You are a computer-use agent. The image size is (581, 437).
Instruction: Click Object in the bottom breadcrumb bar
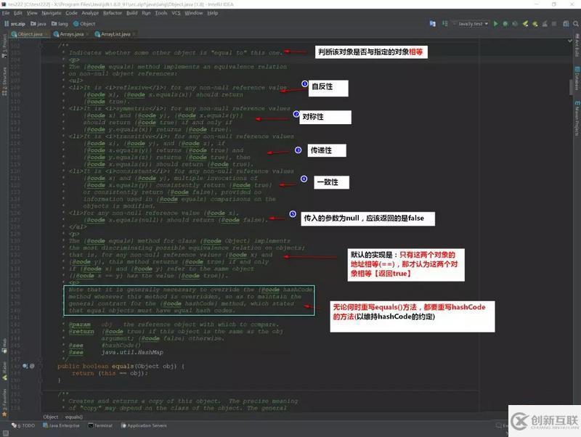[51, 417]
